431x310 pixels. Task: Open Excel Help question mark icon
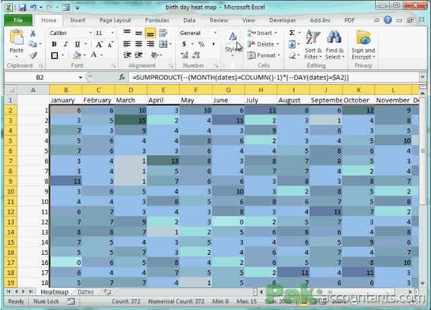point(388,20)
